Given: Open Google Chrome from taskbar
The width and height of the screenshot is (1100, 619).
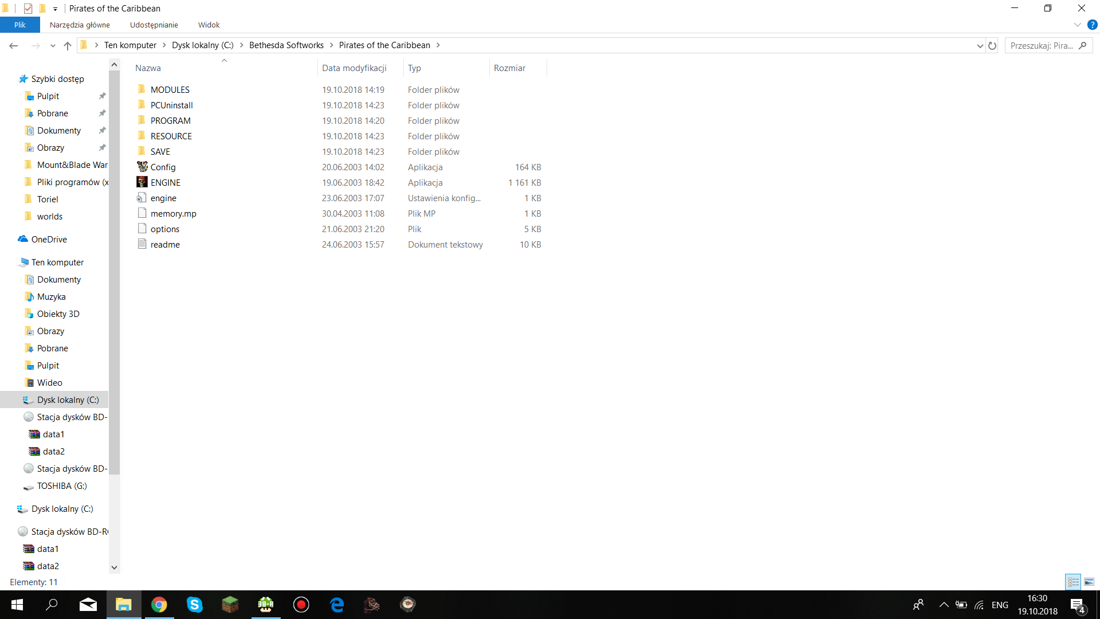Looking at the screenshot, I should coord(159,605).
